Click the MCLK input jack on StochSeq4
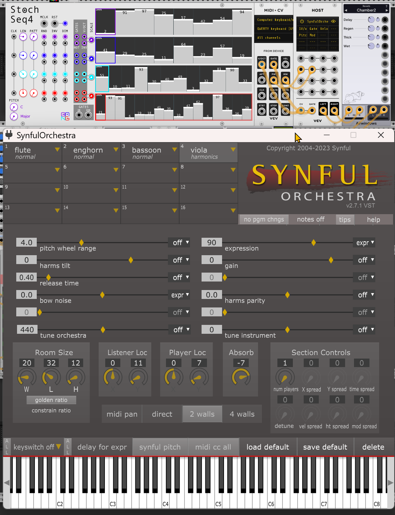This screenshot has width=395, height=515. tap(44, 24)
